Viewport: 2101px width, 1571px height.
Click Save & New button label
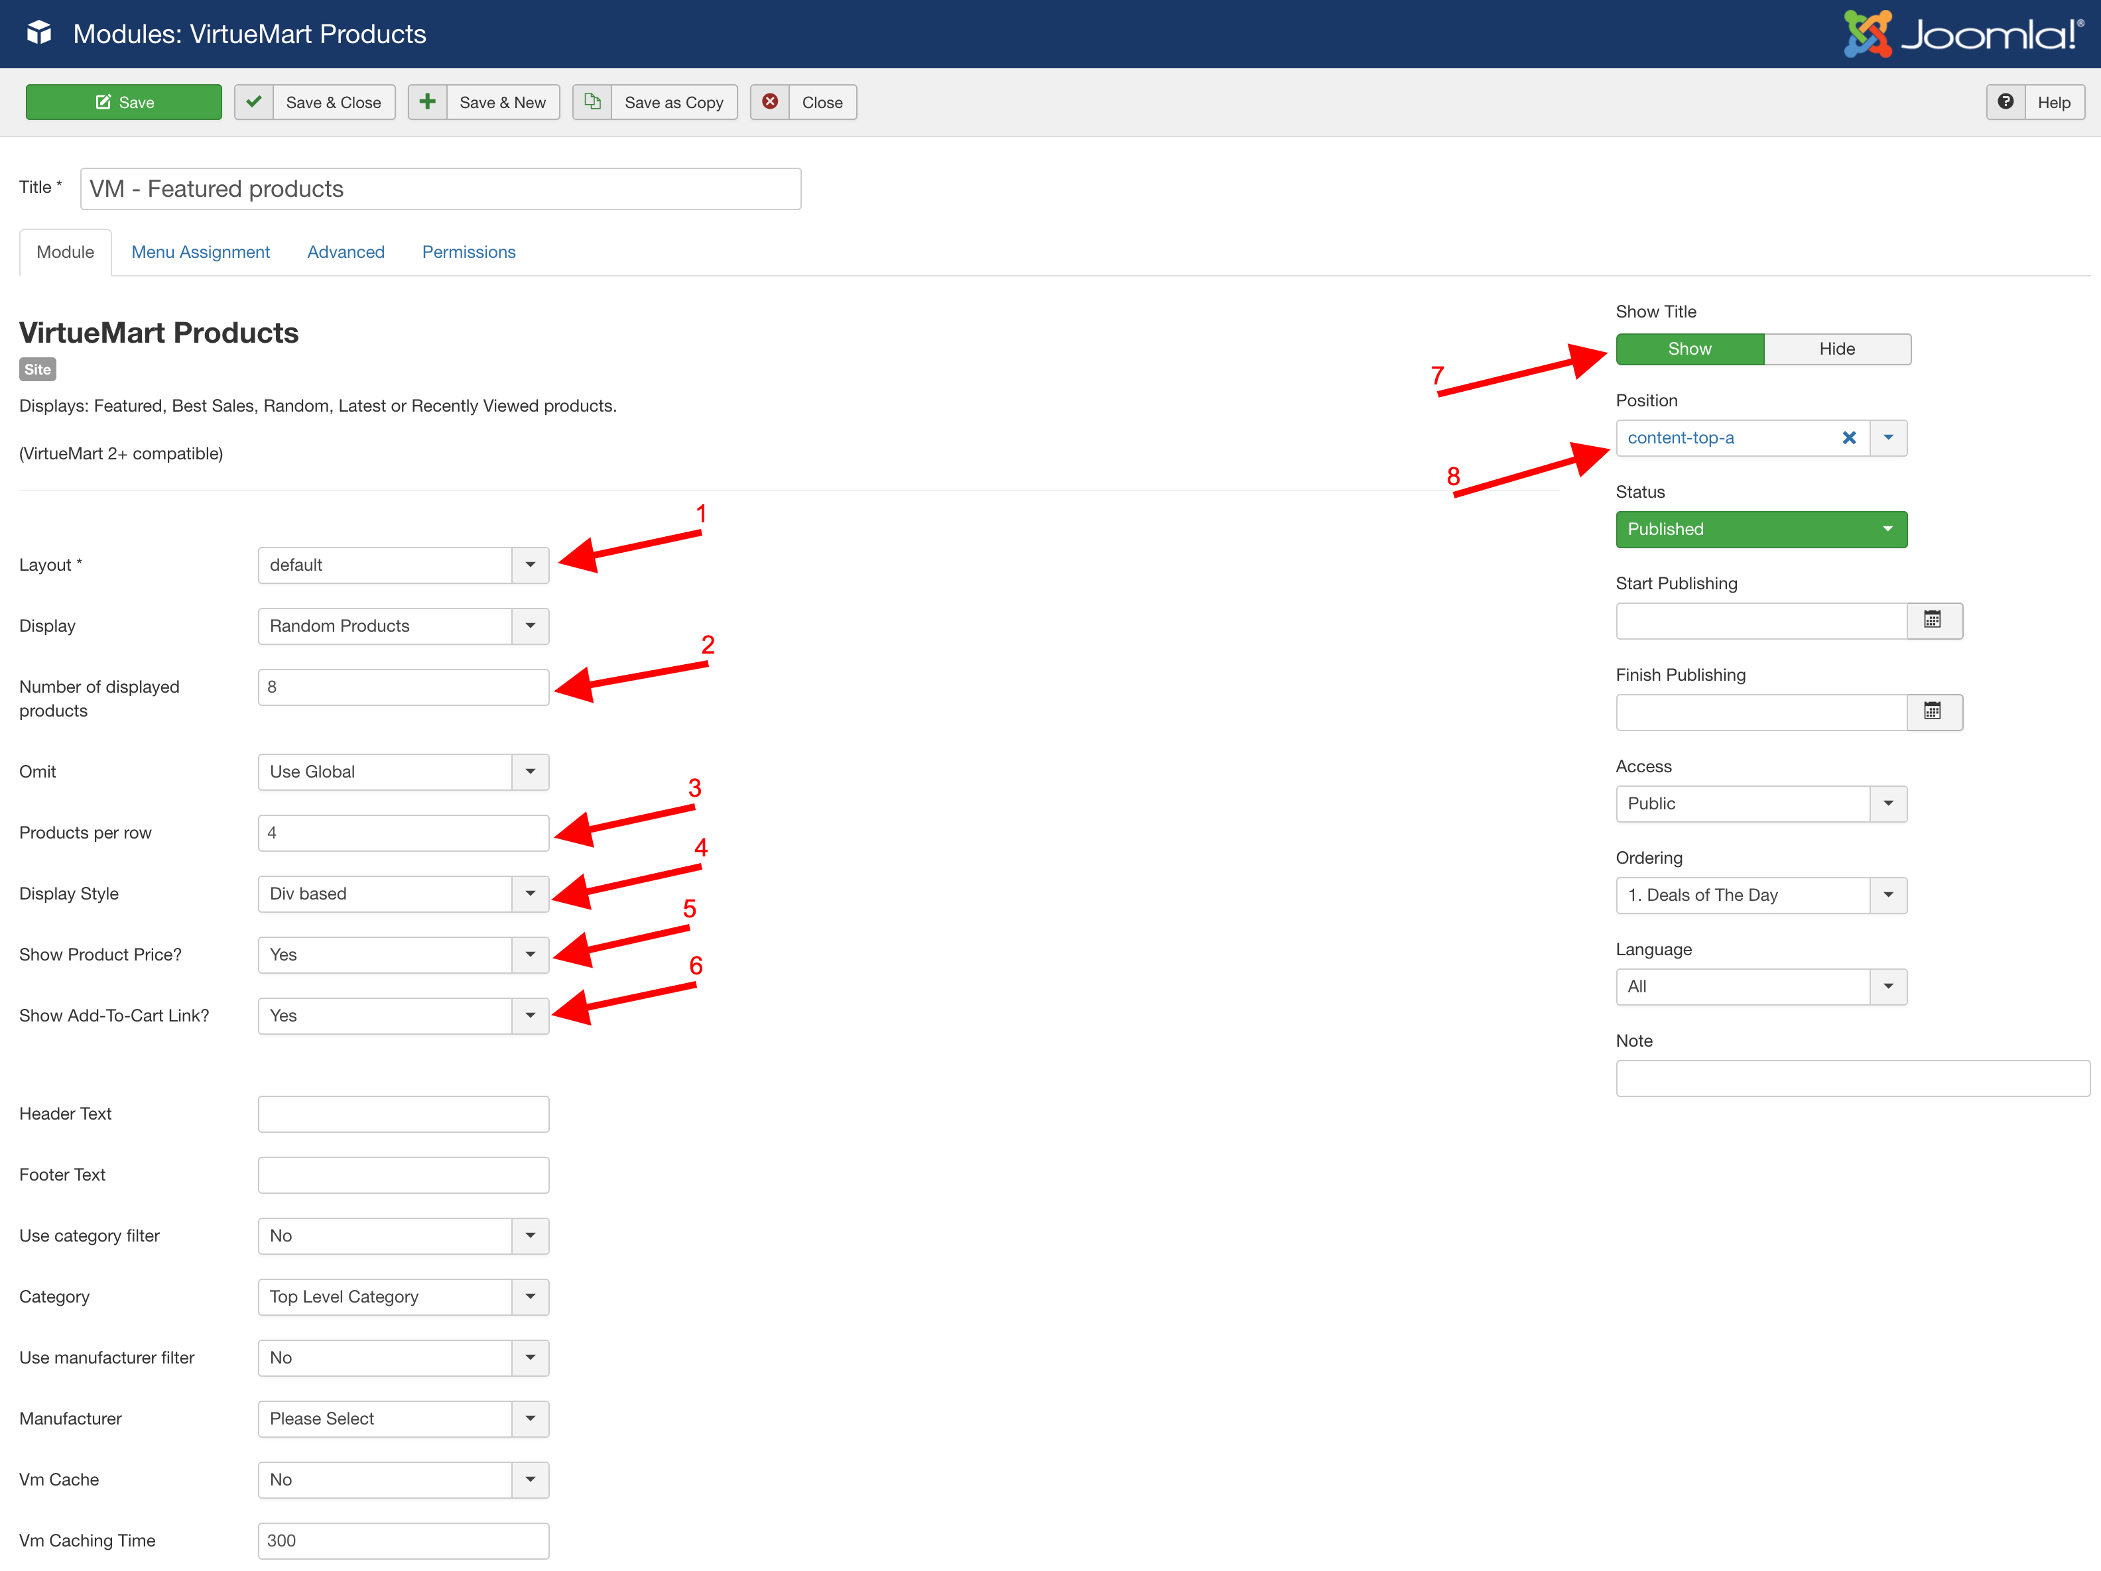pos(503,103)
